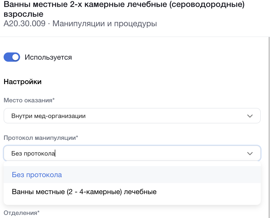Toggle the Используется switch off
The height and width of the screenshot is (218, 270).
pyautogui.click(x=12, y=57)
